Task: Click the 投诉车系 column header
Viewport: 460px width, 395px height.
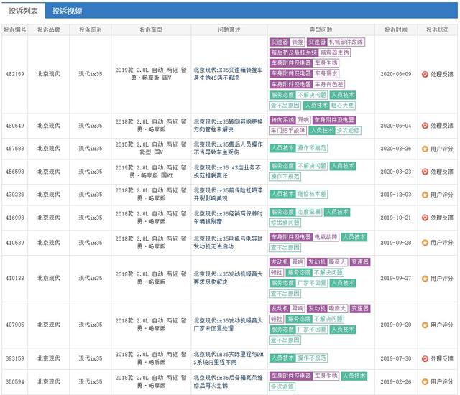Action: [x=91, y=29]
